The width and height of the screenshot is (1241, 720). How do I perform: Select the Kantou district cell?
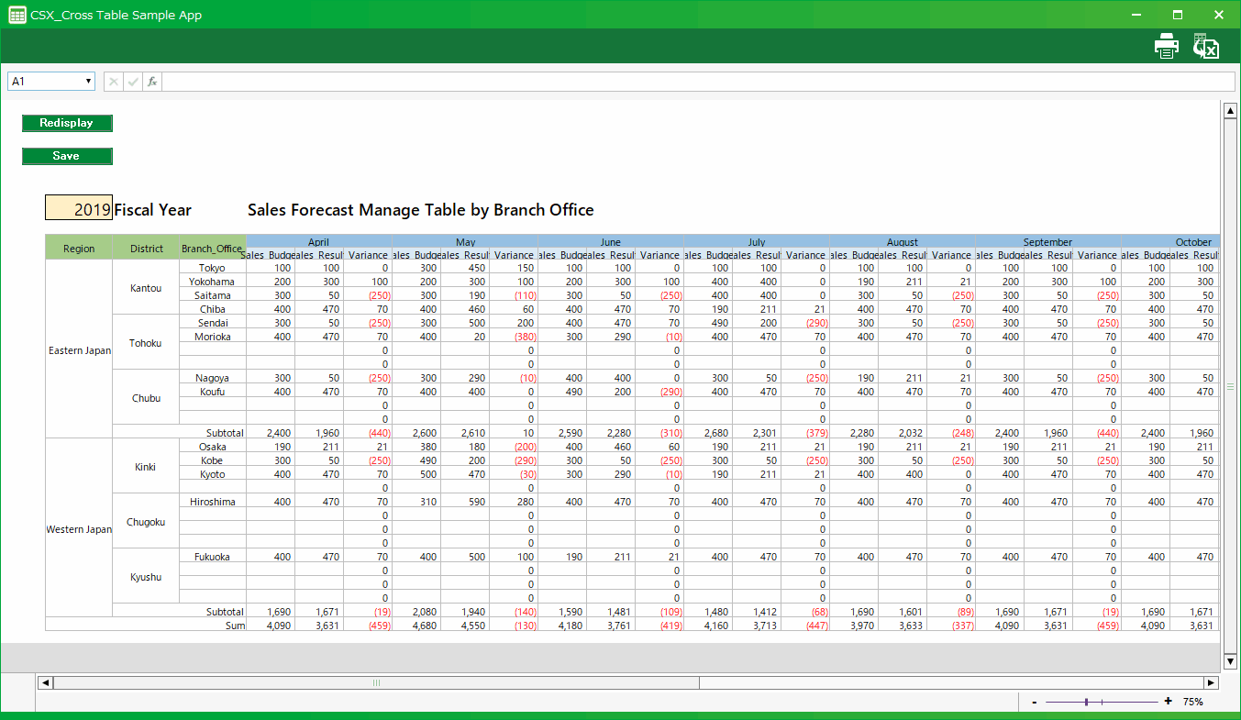click(x=146, y=288)
